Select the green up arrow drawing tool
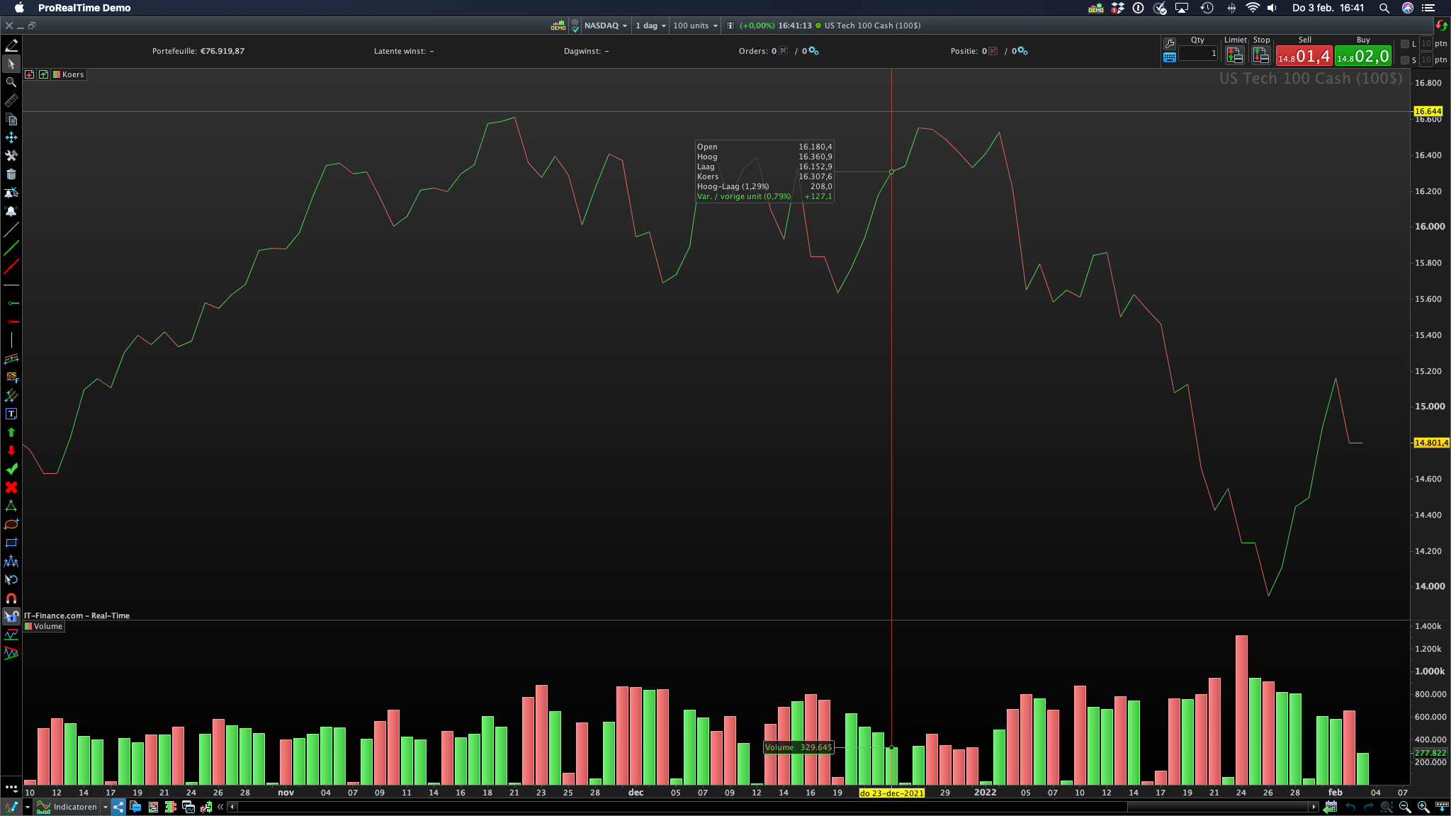 tap(11, 432)
